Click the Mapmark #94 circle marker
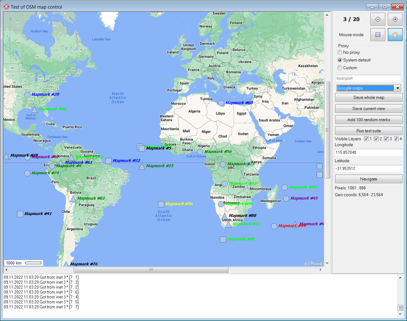 221,204
